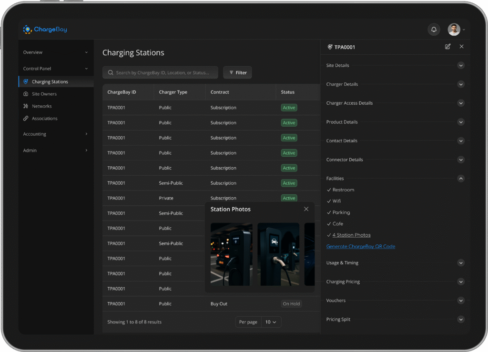Open the user profile avatar menu

454,30
